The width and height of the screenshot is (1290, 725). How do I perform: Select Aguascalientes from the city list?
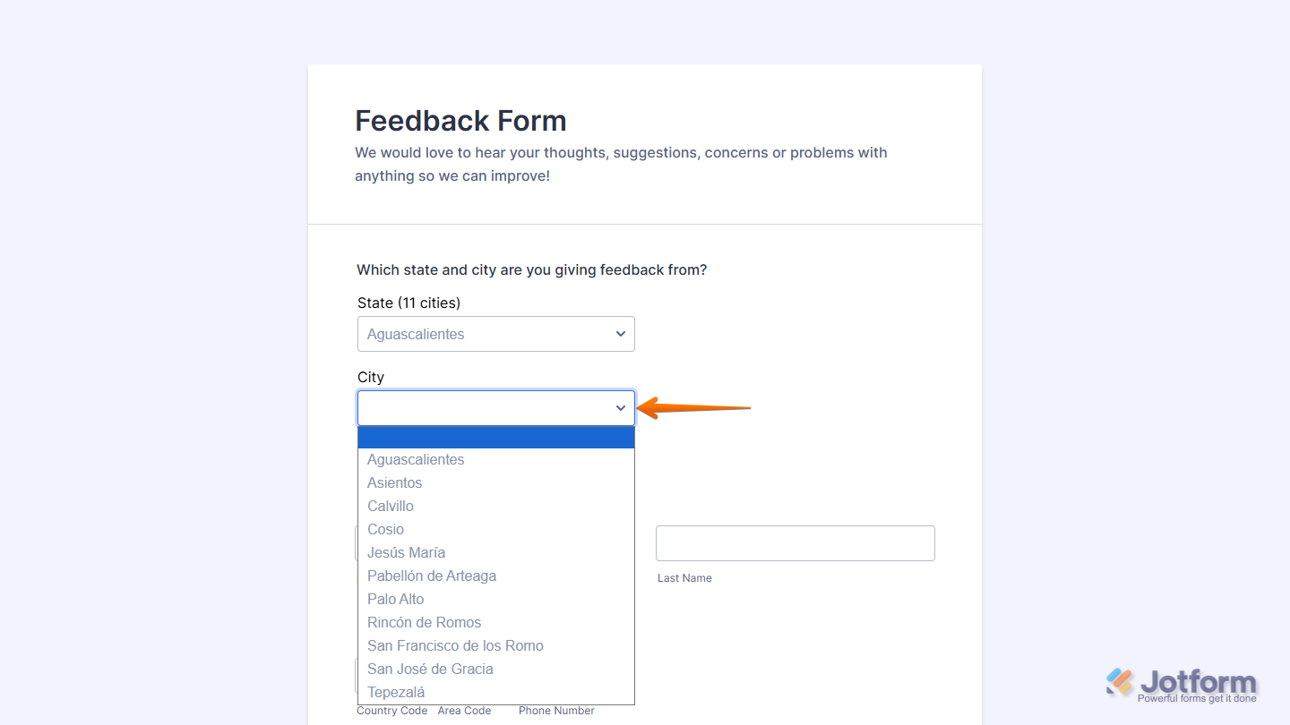point(416,459)
